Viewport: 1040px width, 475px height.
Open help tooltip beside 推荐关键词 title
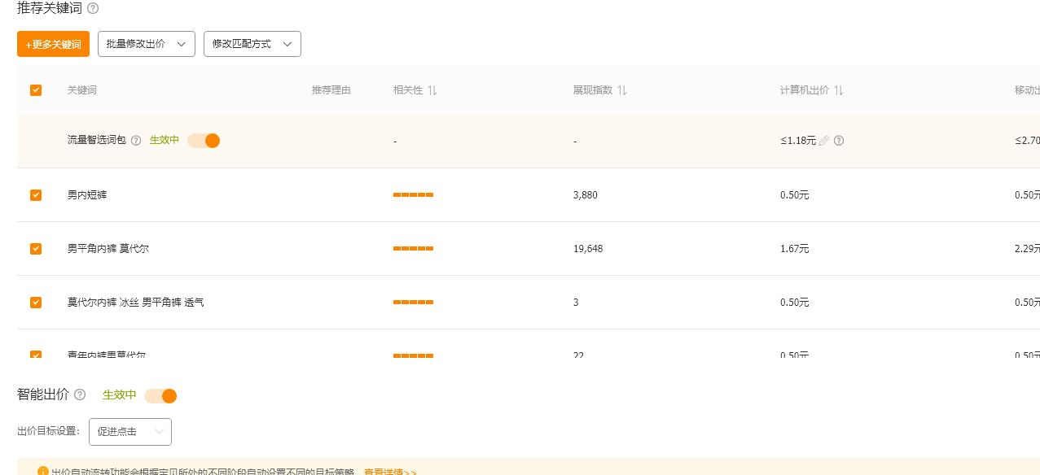(93, 8)
